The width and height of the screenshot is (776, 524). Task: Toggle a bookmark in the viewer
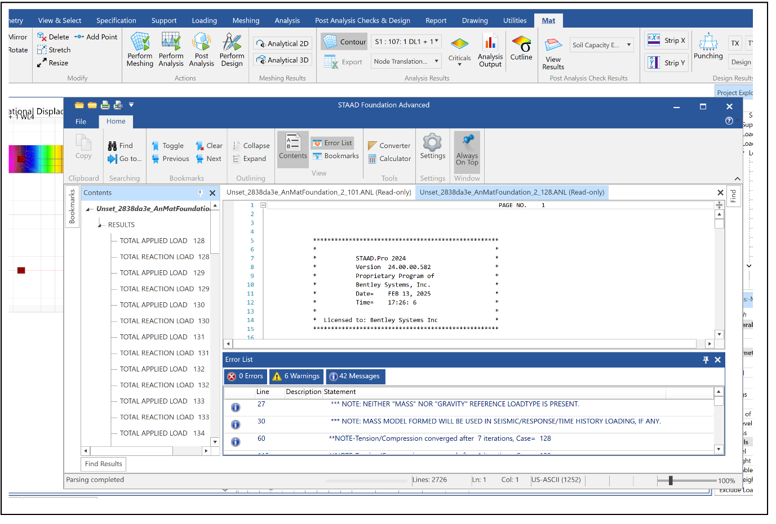click(167, 146)
